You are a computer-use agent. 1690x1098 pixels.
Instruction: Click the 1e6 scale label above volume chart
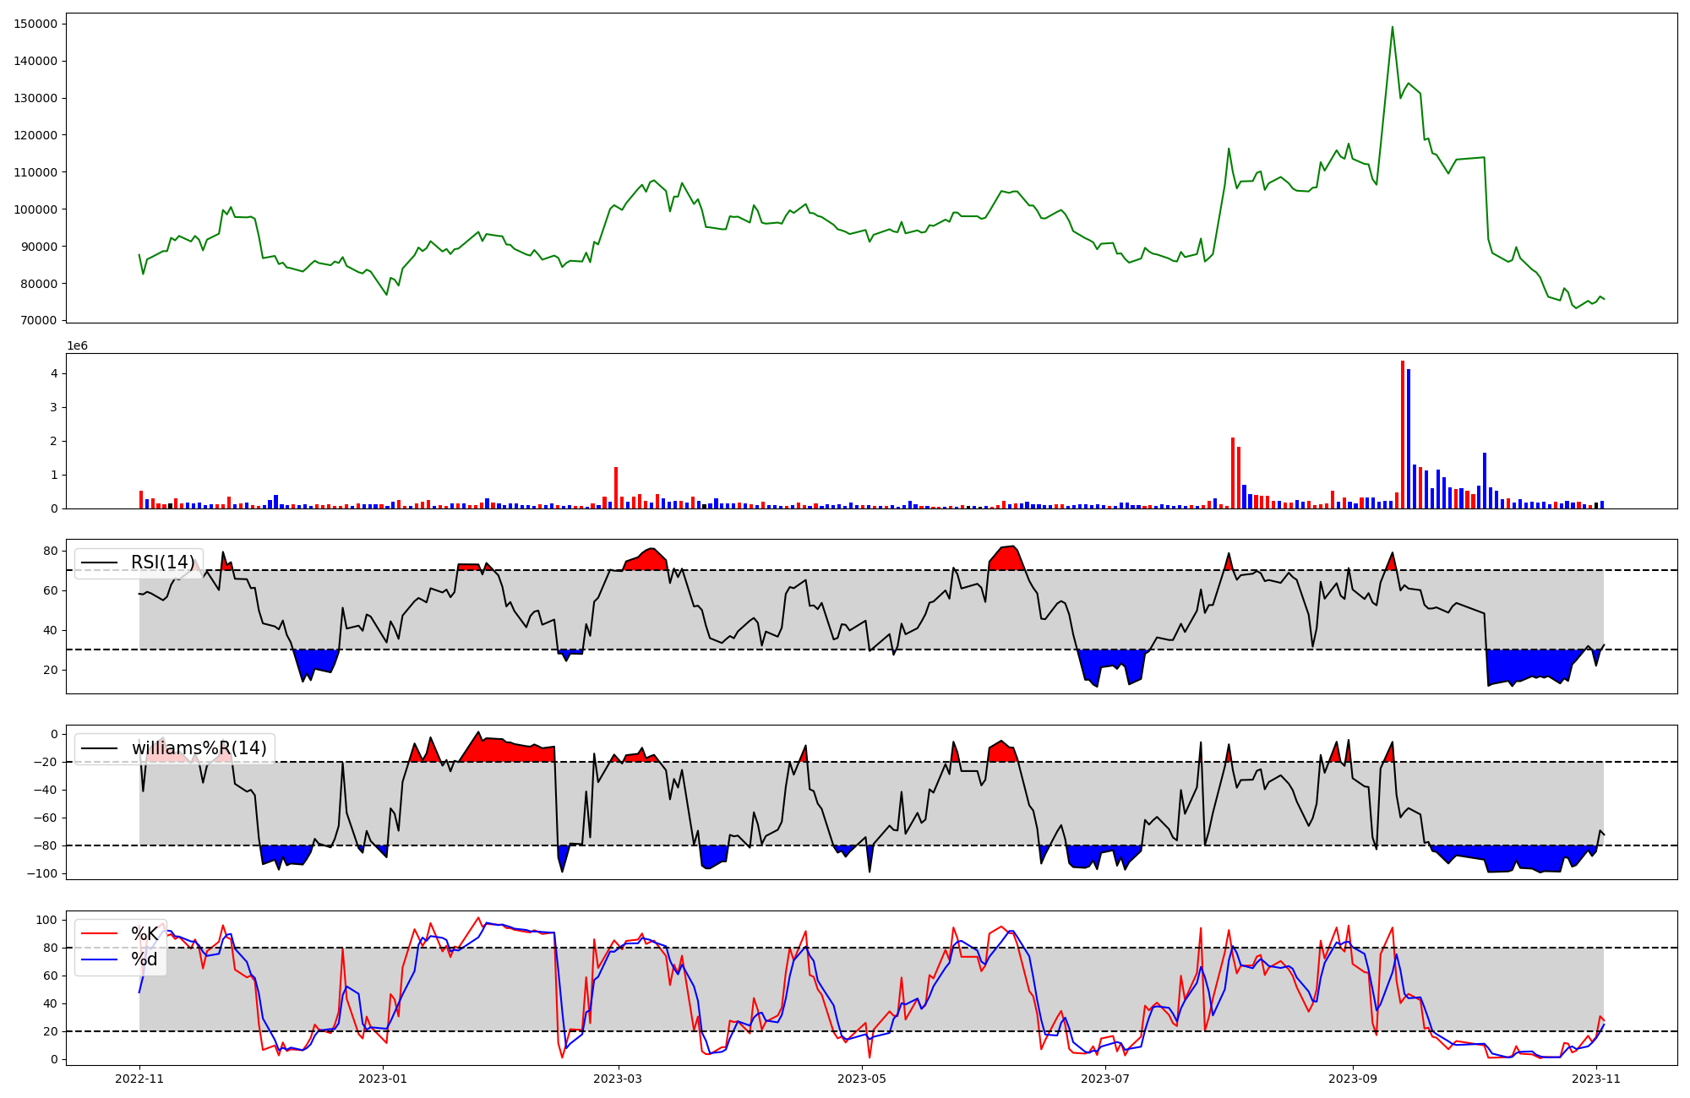point(77,346)
